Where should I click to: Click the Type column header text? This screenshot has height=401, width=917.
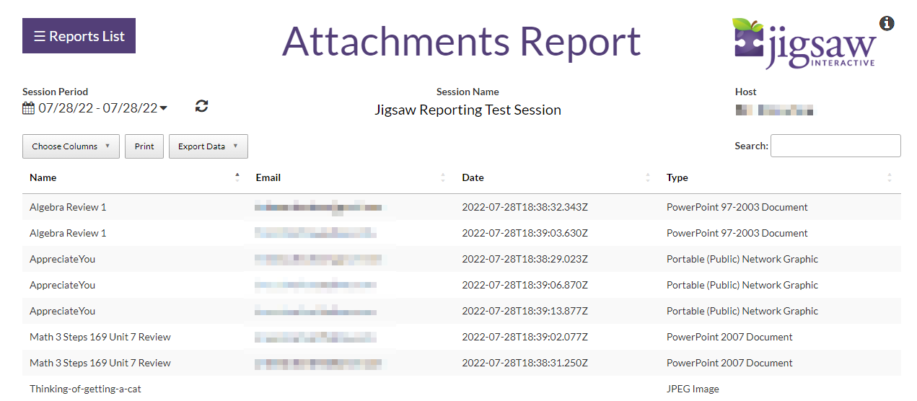[x=677, y=177]
